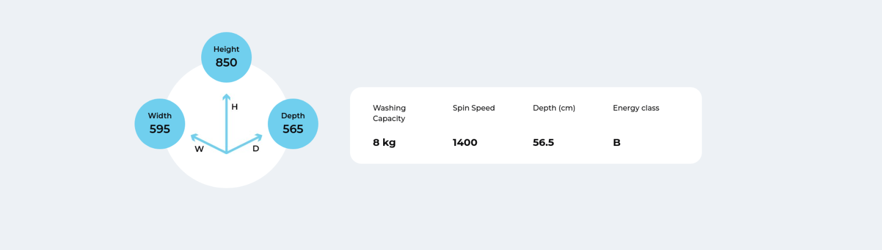The width and height of the screenshot is (882, 250).
Task: Click the energy class B value
Action: click(x=617, y=143)
